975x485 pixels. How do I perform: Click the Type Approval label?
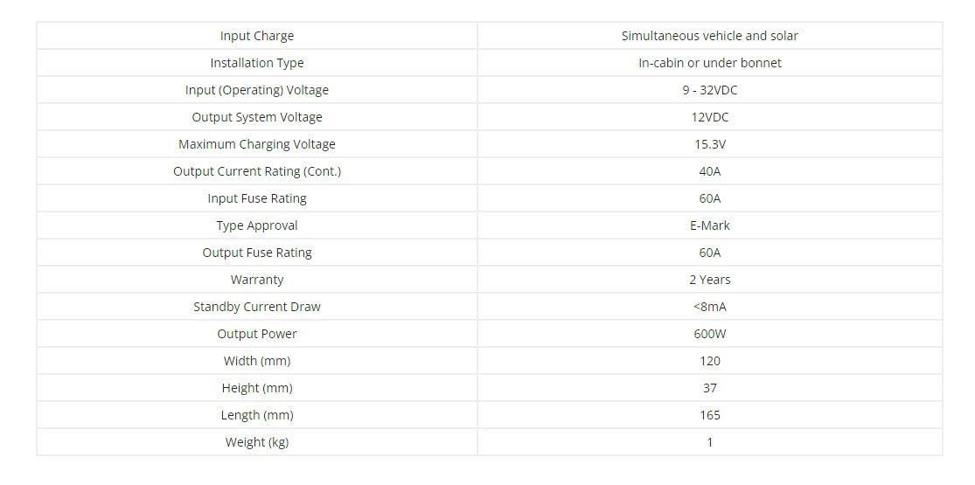[x=257, y=225]
